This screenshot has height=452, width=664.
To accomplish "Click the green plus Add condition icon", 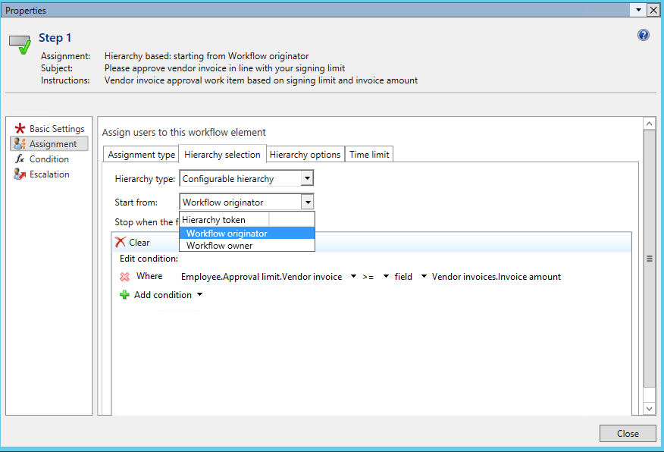I will pyautogui.click(x=125, y=295).
